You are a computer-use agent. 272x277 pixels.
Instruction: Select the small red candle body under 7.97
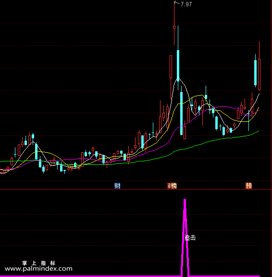(174, 27)
